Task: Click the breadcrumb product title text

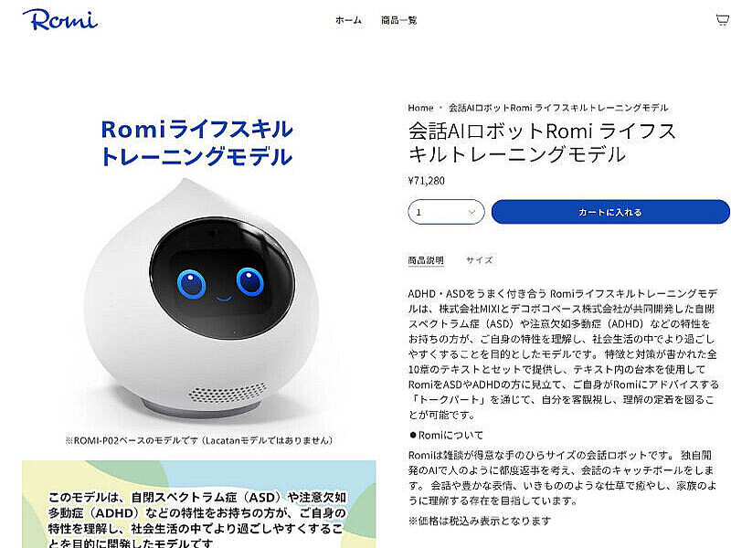Action: 558,108
